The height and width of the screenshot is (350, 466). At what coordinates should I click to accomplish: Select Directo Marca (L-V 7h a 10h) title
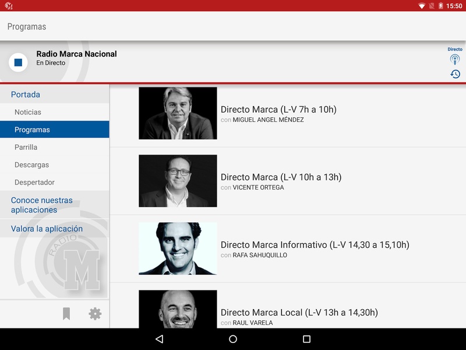(x=278, y=110)
